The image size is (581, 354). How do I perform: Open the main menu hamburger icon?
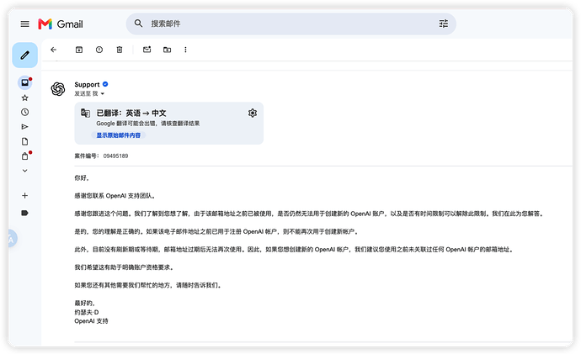[x=24, y=24]
